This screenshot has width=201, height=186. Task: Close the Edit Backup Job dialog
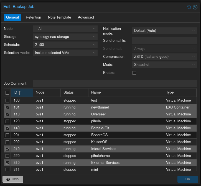point(195,7)
